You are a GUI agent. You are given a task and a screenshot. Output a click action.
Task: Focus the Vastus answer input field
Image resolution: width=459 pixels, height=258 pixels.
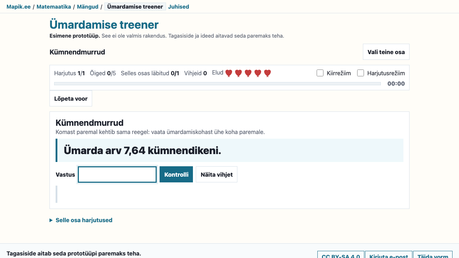coord(117,175)
